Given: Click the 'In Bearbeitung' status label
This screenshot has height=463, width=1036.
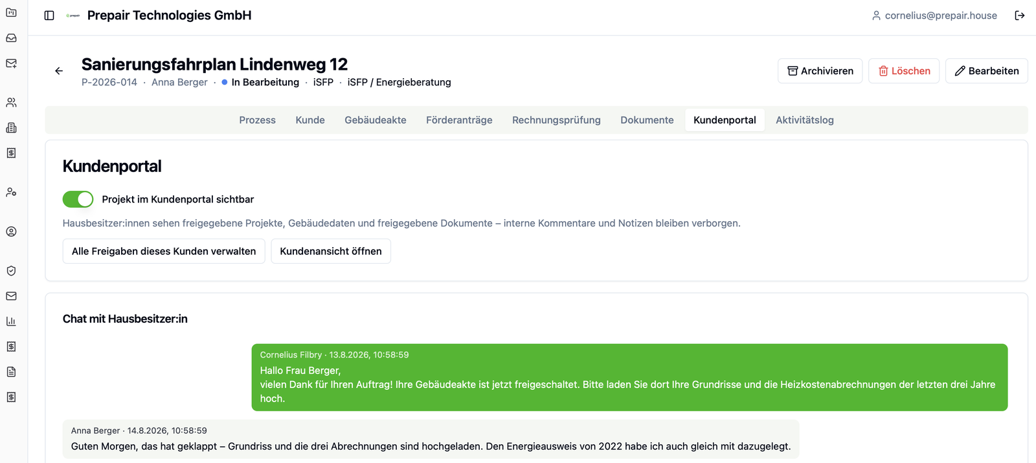Looking at the screenshot, I should [265, 82].
